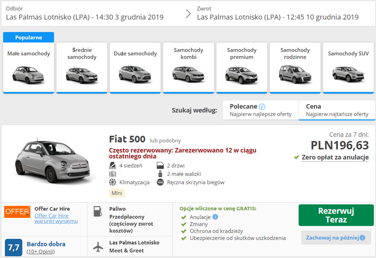Click Przedpłacony (częściowy zwrot kosztów) fuel text

(x=131, y=224)
